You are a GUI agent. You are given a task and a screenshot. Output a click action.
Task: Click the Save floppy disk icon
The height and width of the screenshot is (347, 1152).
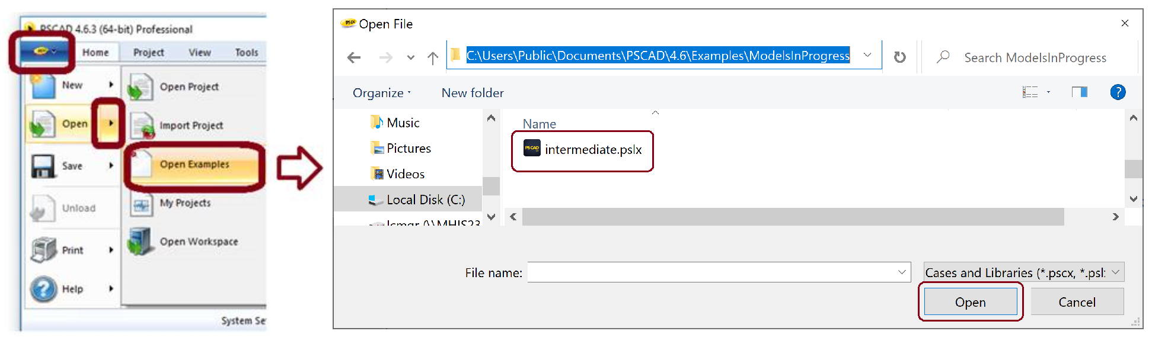click(x=43, y=166)
